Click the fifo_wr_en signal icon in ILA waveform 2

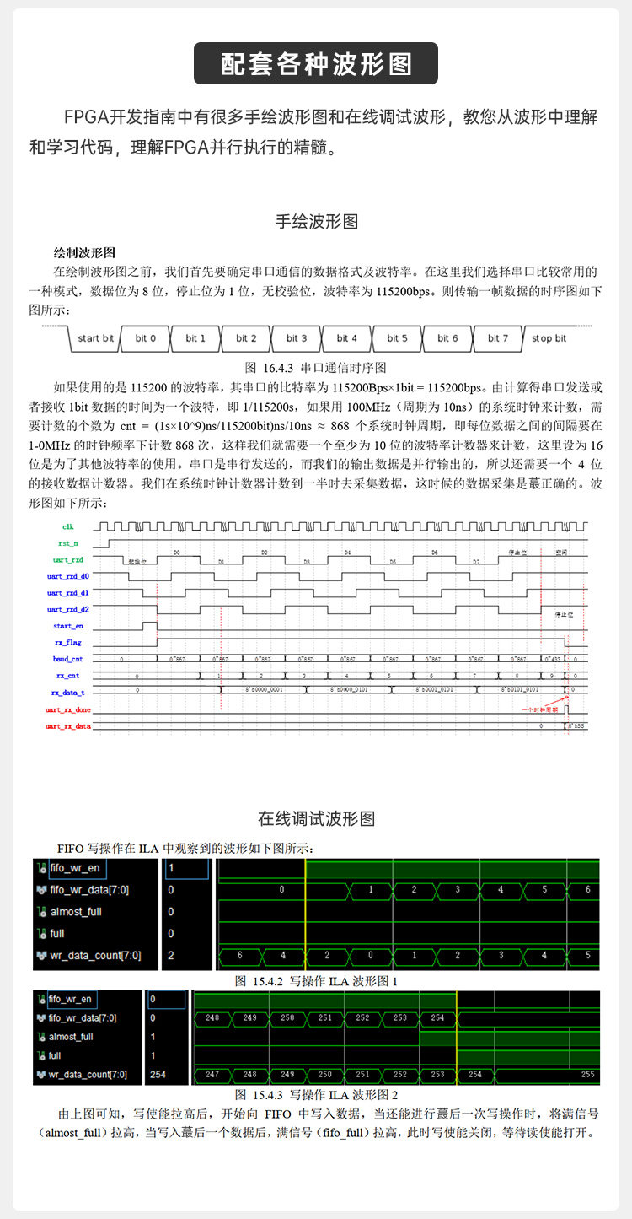click(x=40, y=1000)
